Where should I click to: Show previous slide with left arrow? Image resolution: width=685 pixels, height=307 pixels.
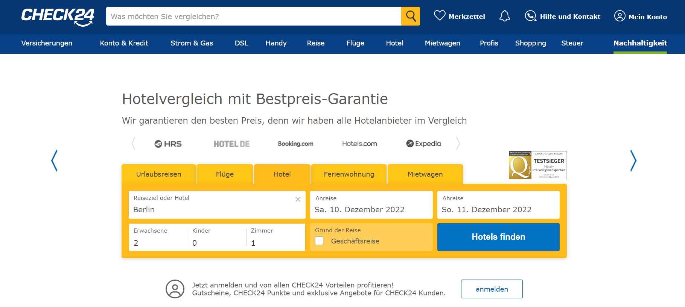55,161
